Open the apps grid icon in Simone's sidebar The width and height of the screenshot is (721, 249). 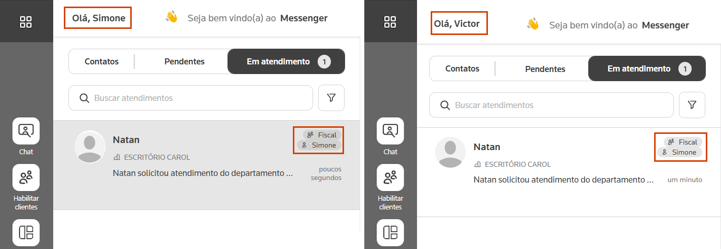click(26, 22)
